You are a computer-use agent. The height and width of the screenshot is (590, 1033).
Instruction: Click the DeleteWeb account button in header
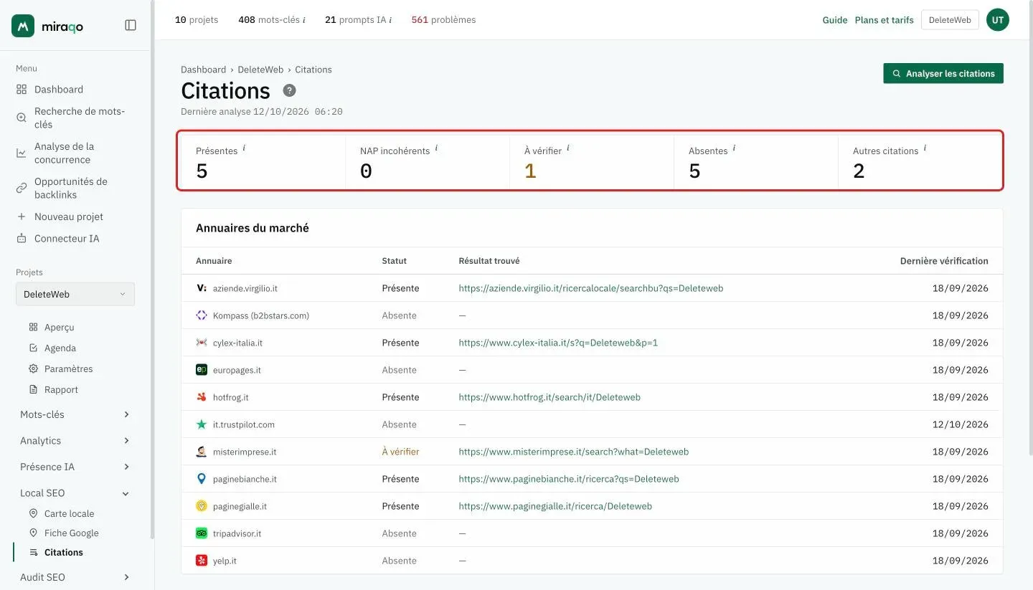950,20
